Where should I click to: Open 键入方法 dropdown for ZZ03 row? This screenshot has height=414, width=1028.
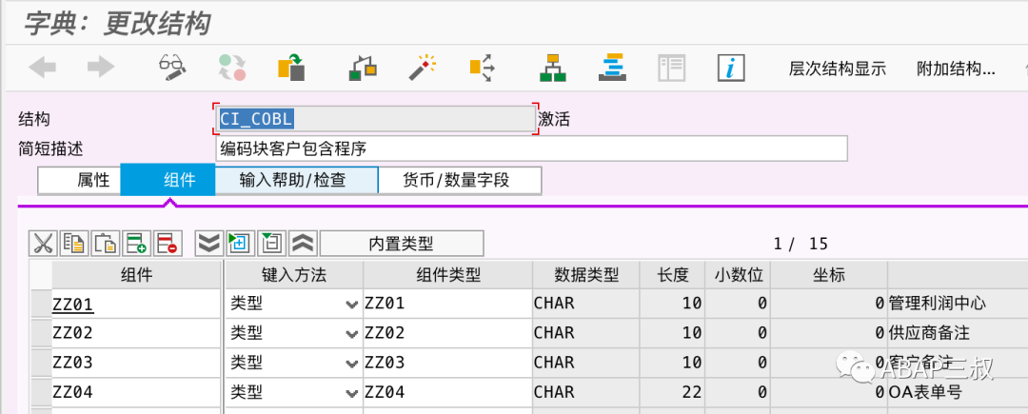[351, 363]
